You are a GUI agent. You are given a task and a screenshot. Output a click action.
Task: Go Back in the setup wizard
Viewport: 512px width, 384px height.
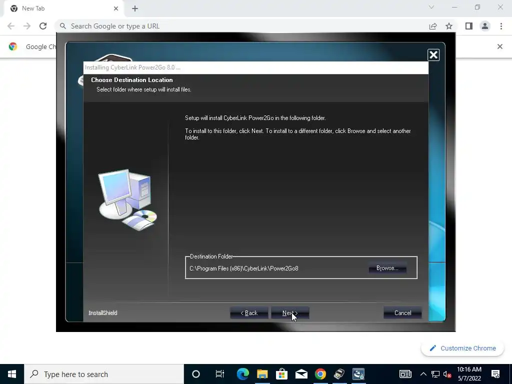[249, 313]
